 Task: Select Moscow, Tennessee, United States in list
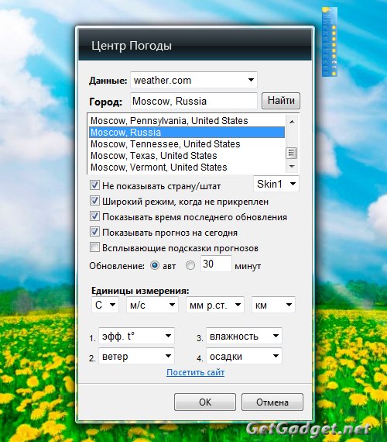click(x=187, y=144)
